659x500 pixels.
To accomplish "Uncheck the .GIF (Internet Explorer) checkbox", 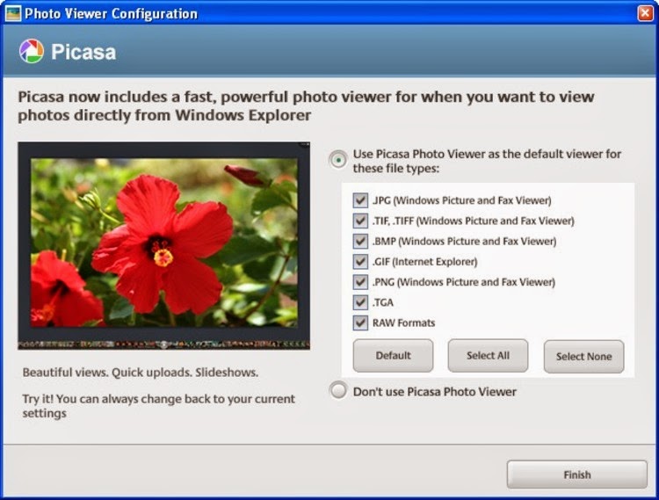I will tap(360, 261).
